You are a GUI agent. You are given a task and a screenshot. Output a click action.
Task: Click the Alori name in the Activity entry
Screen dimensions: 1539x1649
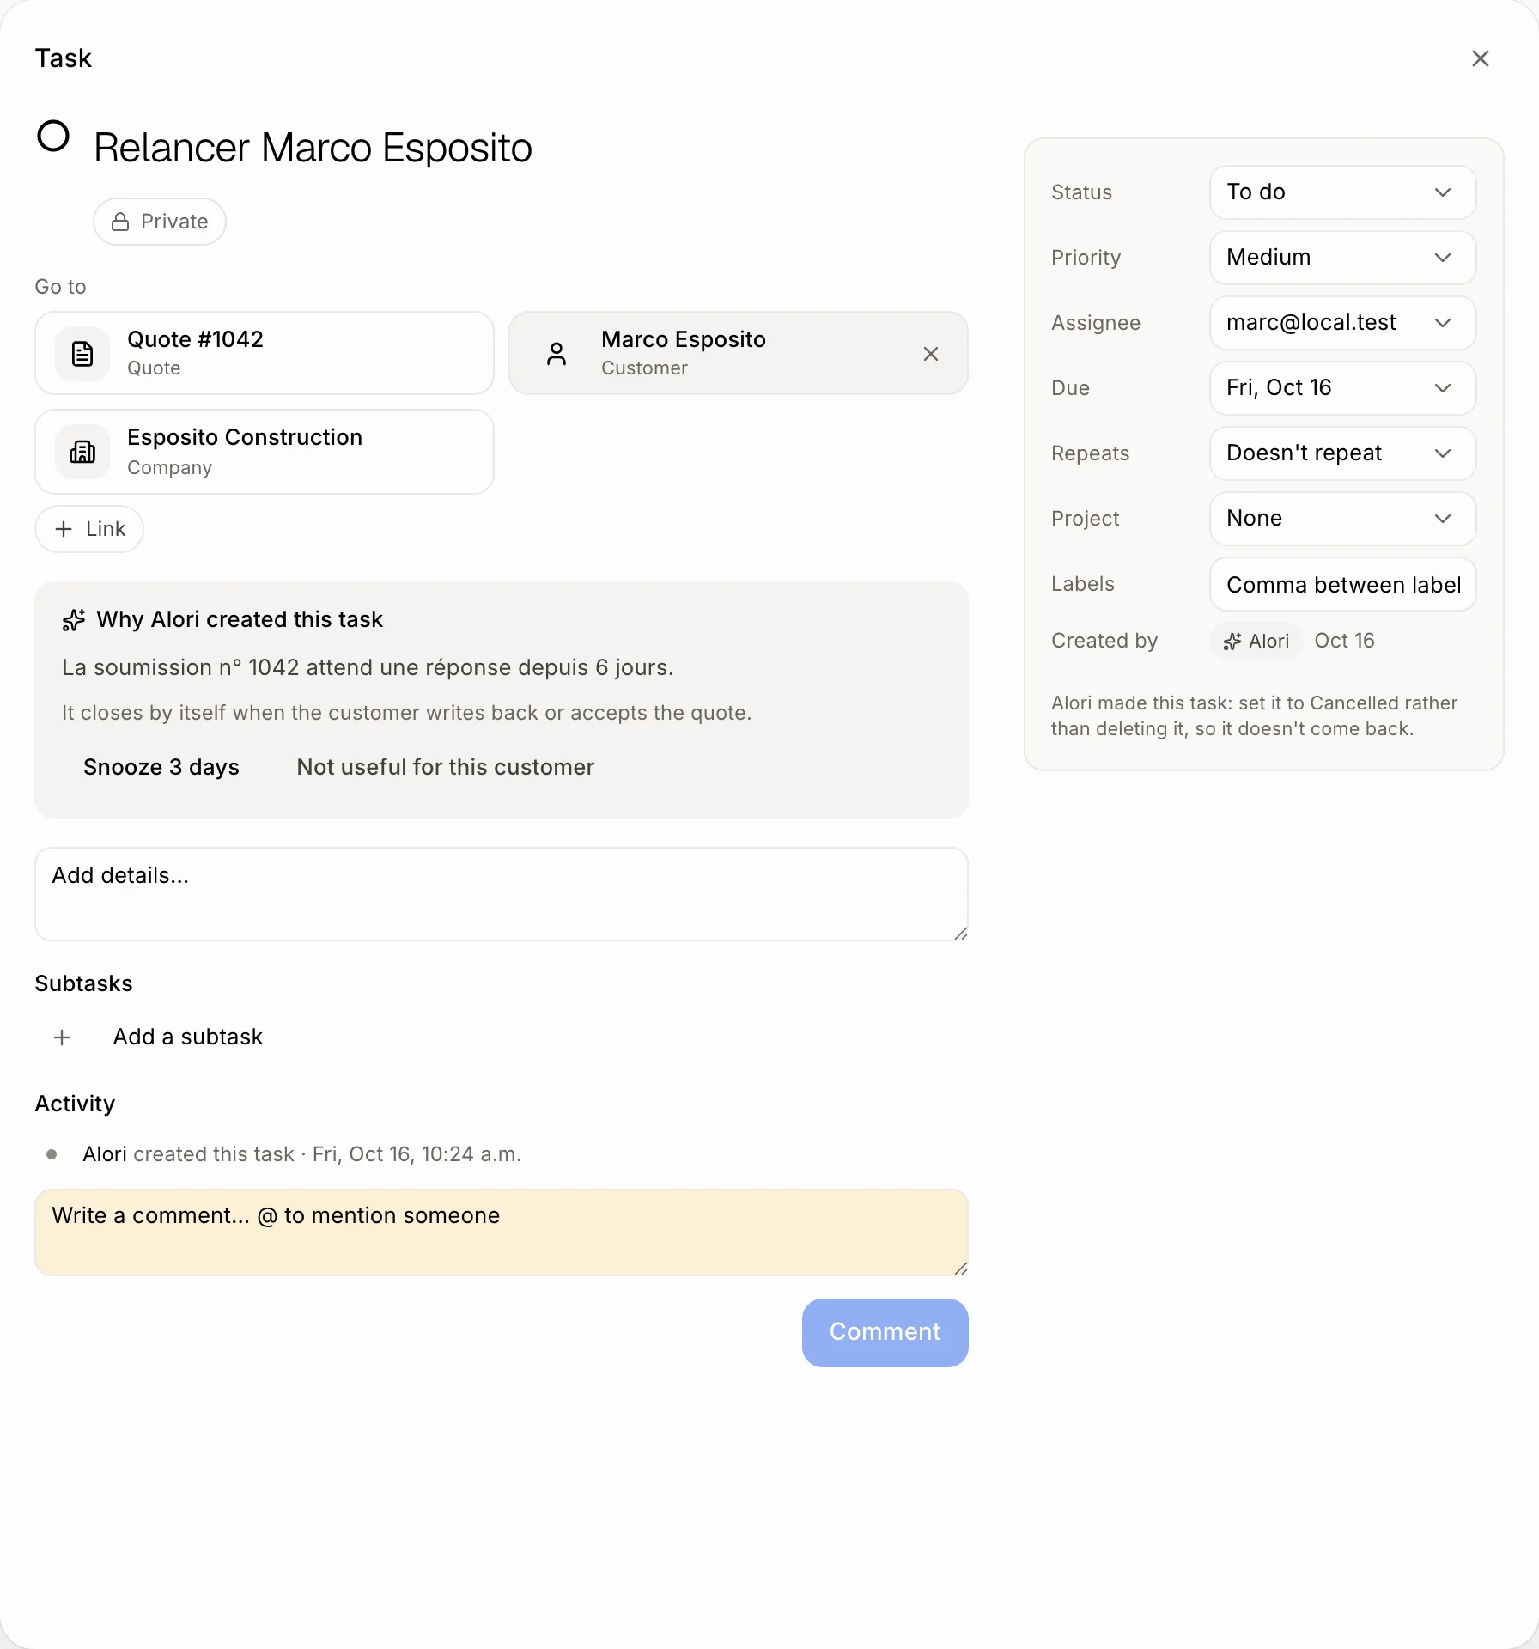(105, 1154)
